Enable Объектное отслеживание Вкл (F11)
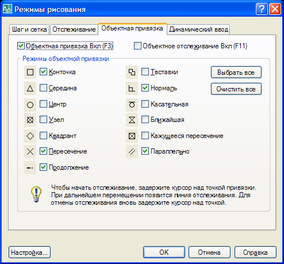 pyautogui.click(x=137, y=46)
